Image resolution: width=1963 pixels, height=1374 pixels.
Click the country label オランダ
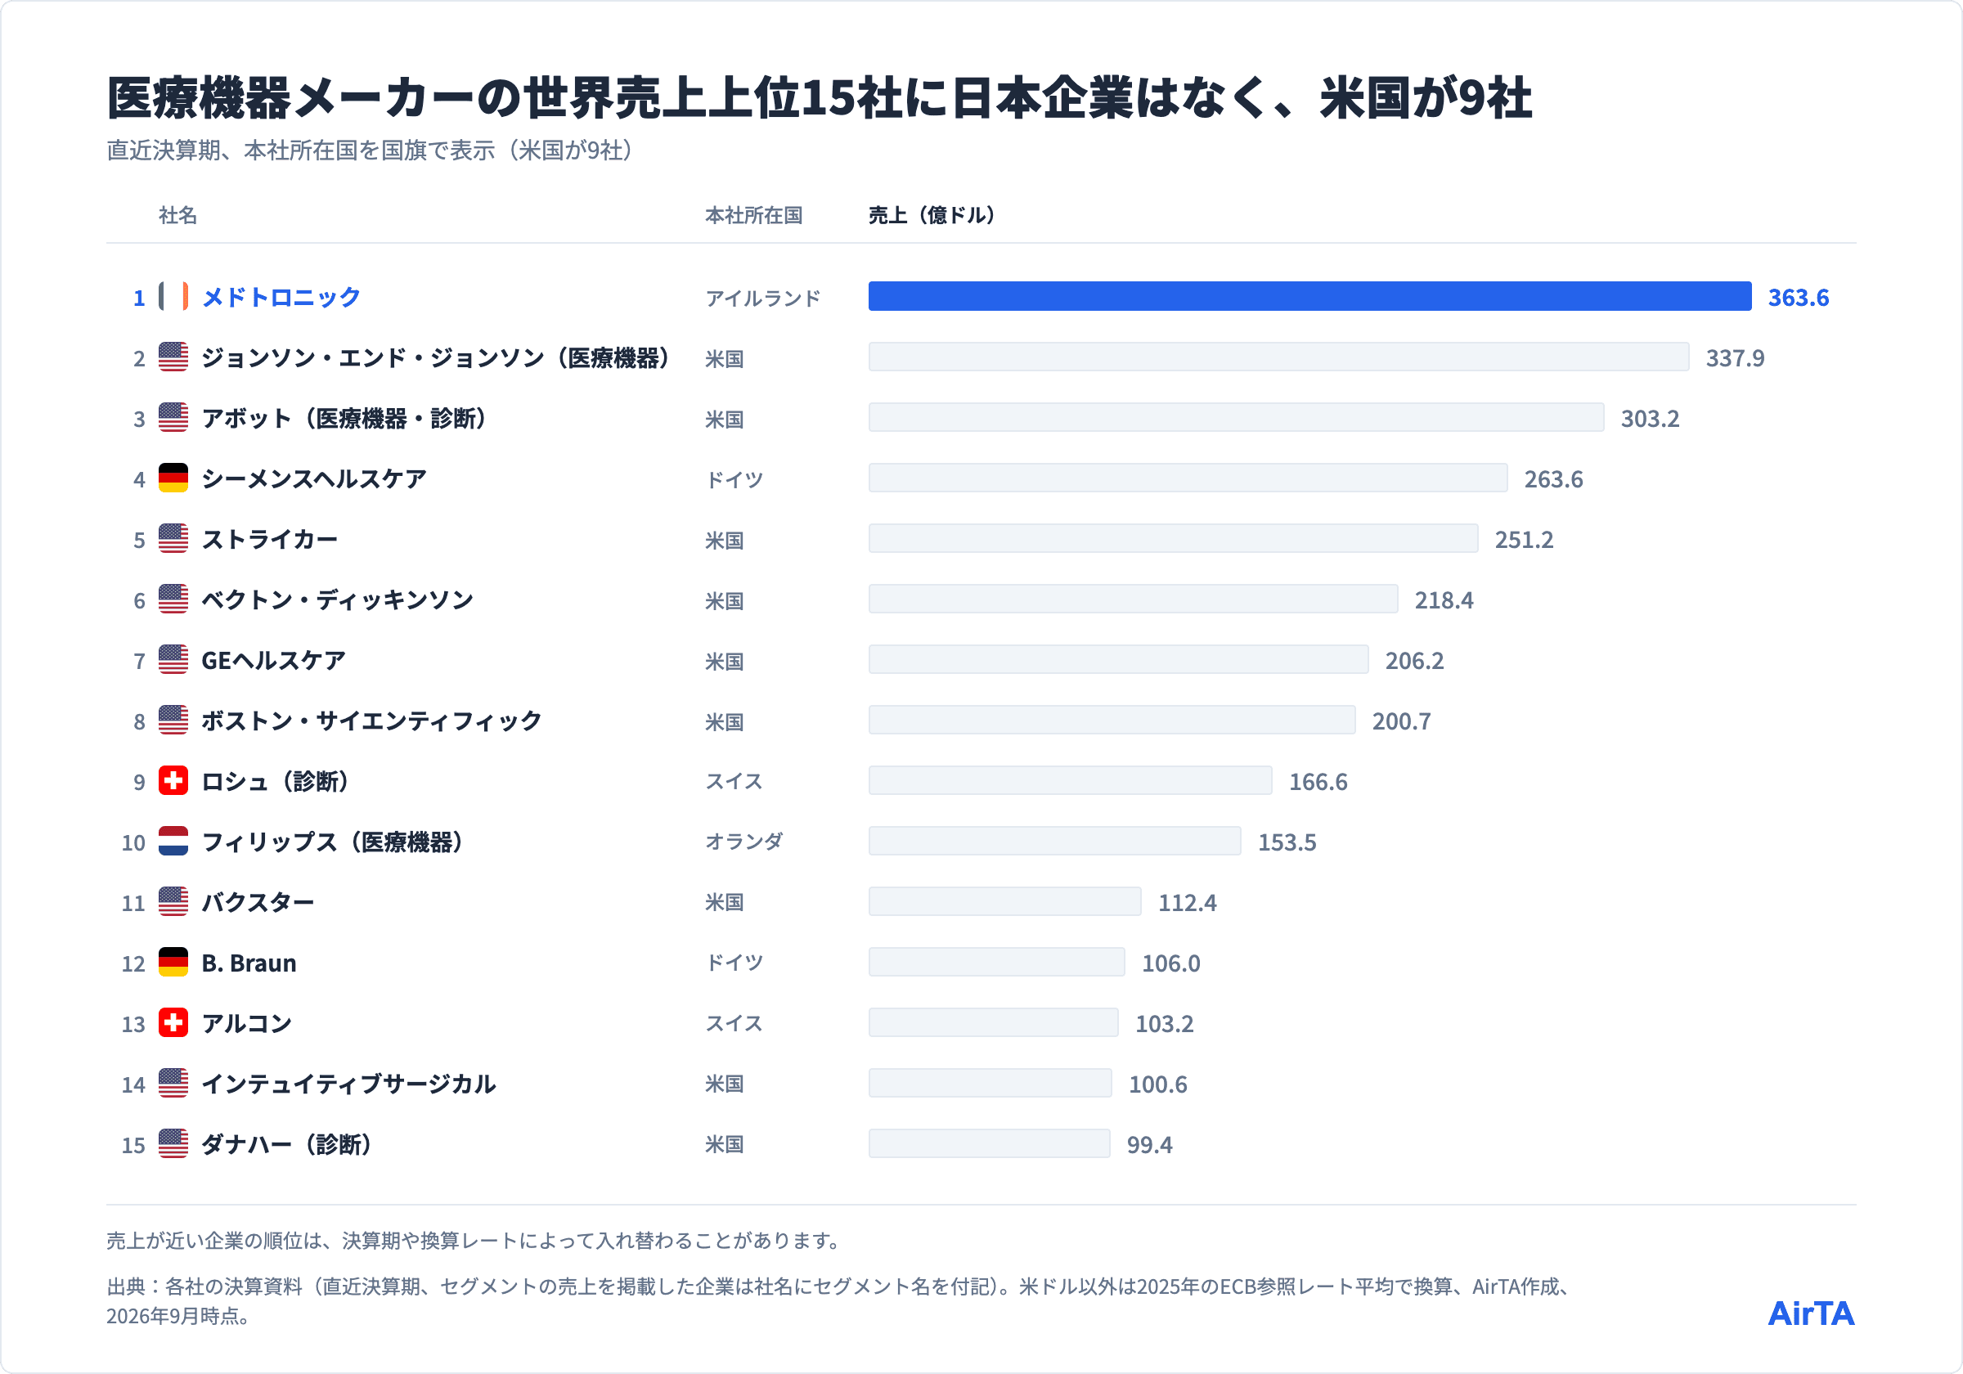743,842
